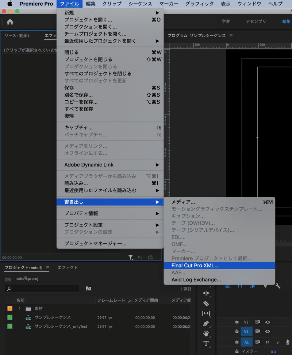Viewport: 292px width, 355px height.
Task: Toggle lock on the マスター track
Action: point(237,351)
